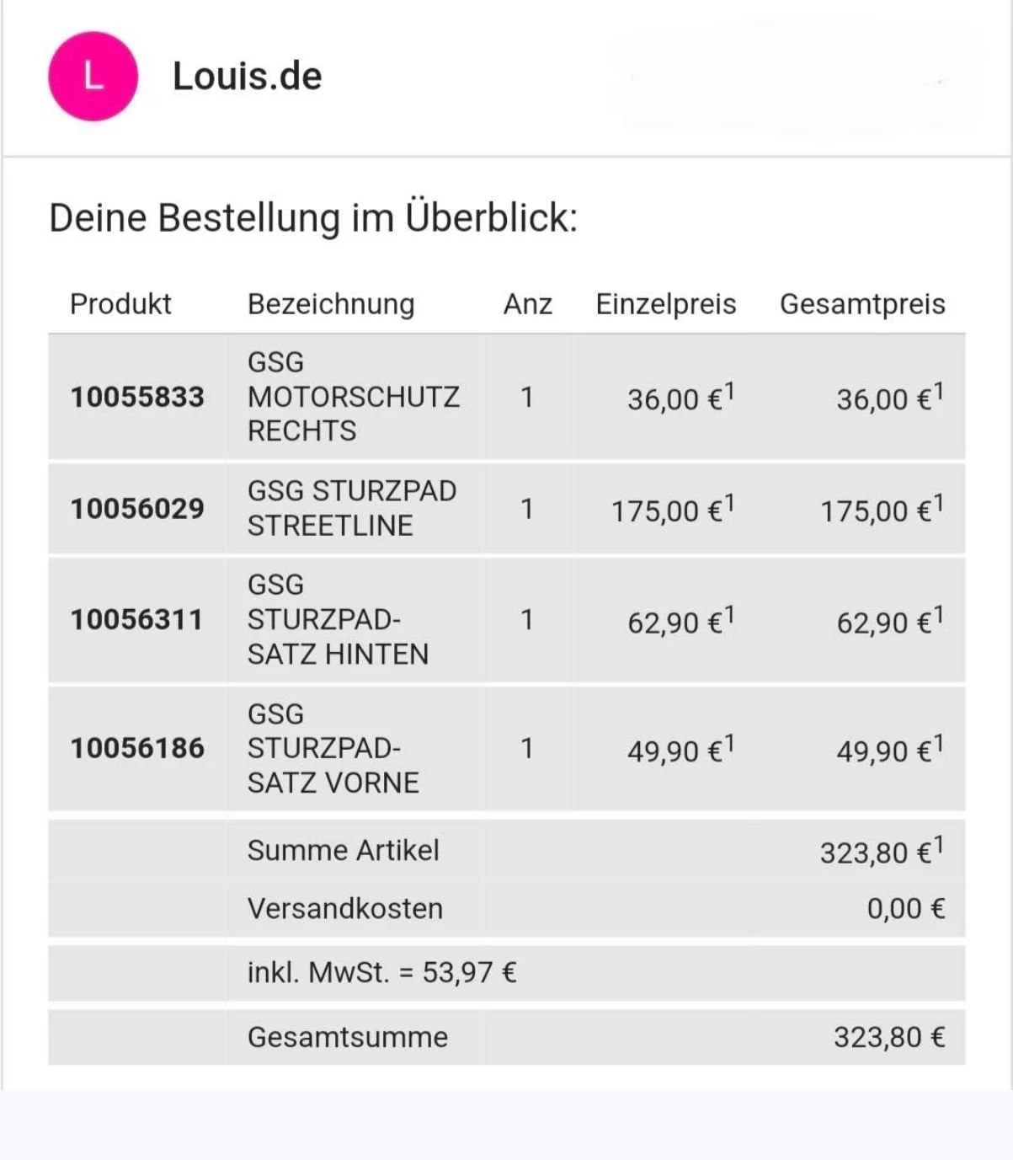Select product number 10056311

point(137,620)
